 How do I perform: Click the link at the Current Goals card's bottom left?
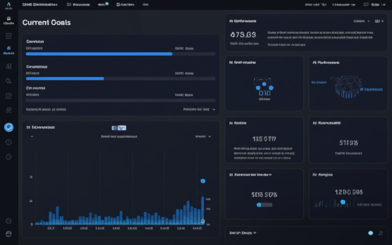point(46,109)
